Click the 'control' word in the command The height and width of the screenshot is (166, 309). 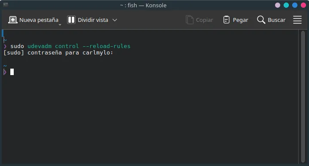pos(67,46)
